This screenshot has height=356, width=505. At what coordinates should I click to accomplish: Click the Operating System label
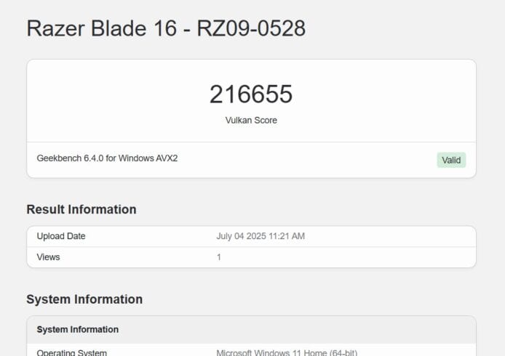coord(71,352)
